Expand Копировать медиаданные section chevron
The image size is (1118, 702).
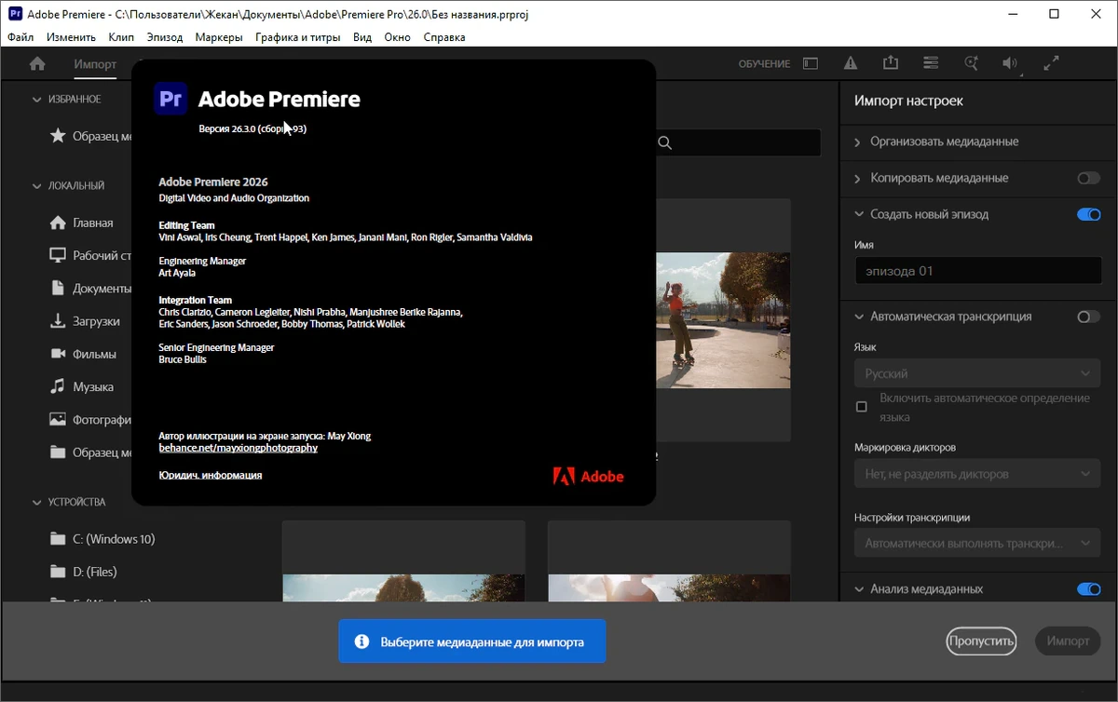pos(859,178)
